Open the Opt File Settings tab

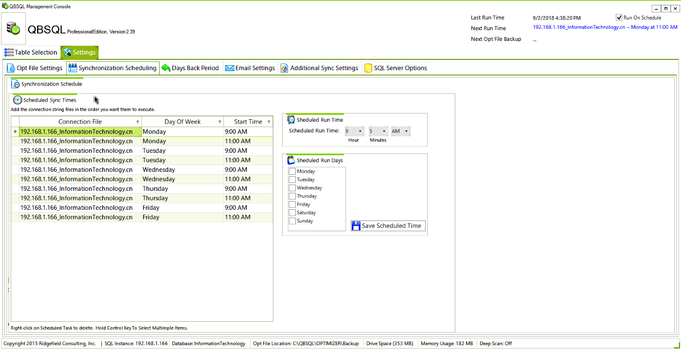(x=35, y=68)
